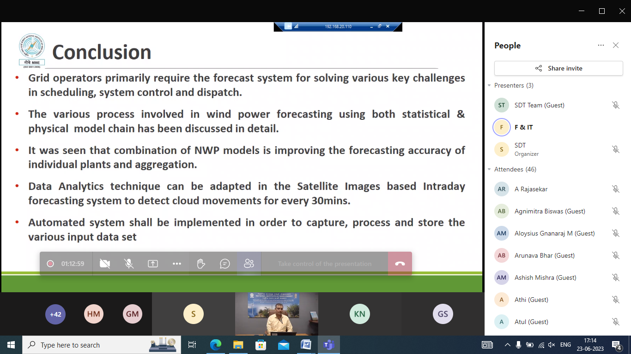The image size is (631, 354).
Task: Select F & IT presenter entry
Action: coord(523,127)
